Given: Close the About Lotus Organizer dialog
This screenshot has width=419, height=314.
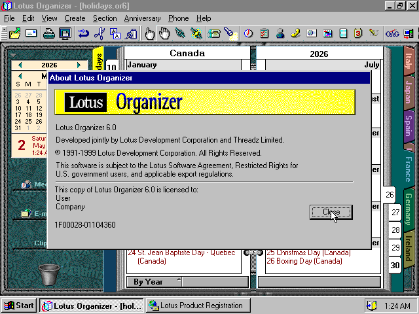Looking at the screenshot, I should [x=331, y=212].
